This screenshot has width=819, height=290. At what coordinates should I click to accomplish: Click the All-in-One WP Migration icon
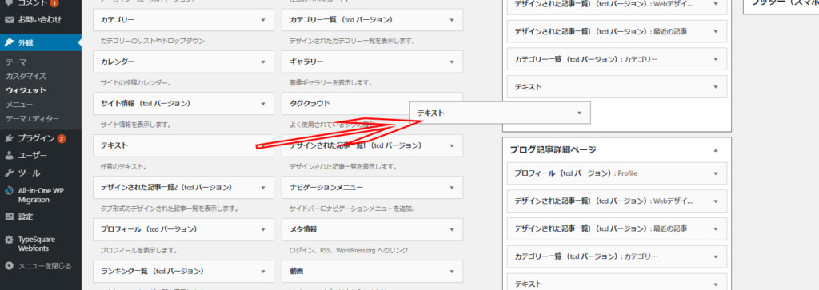click(x=9, y=190)
